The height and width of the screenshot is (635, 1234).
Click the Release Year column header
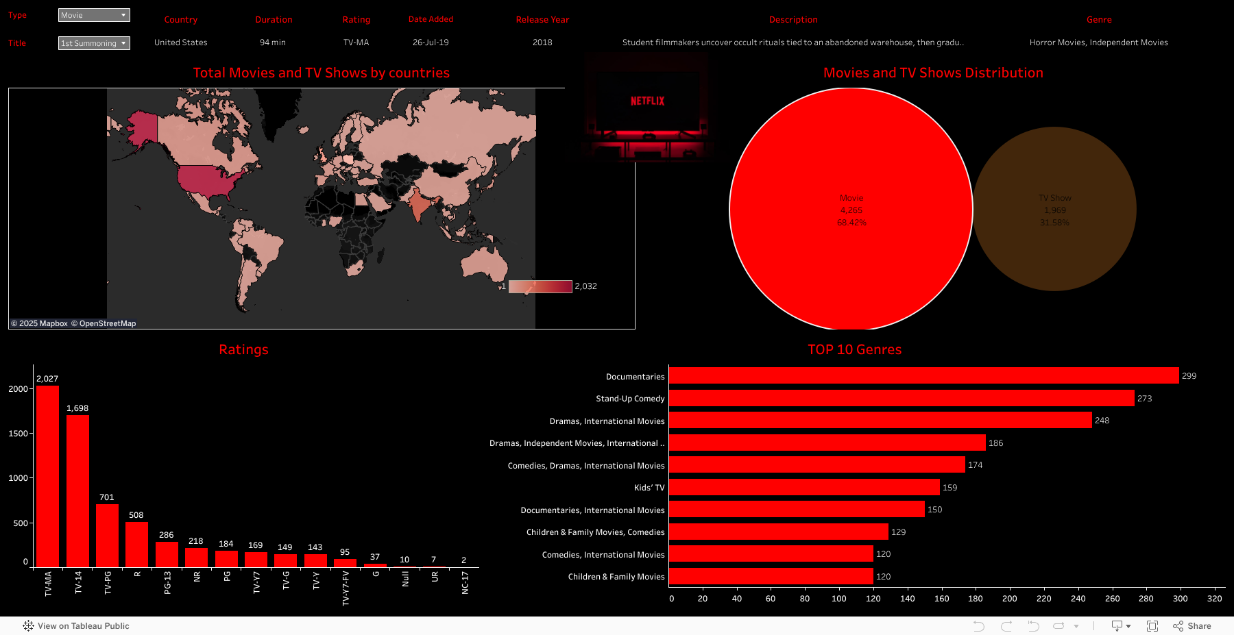[x=542, y=20]
